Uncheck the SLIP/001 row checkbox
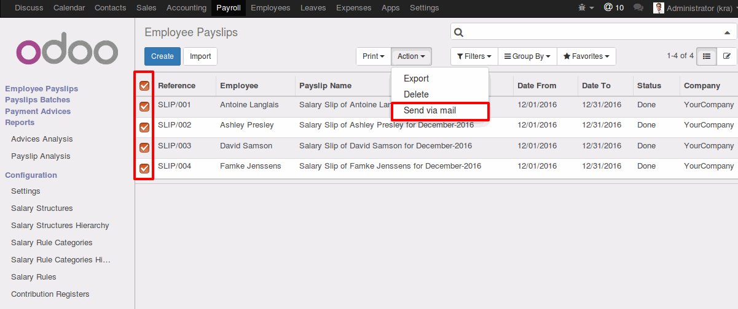 point(144,107)
